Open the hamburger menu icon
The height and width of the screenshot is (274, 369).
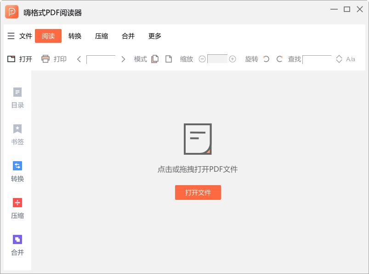(11, 36)
